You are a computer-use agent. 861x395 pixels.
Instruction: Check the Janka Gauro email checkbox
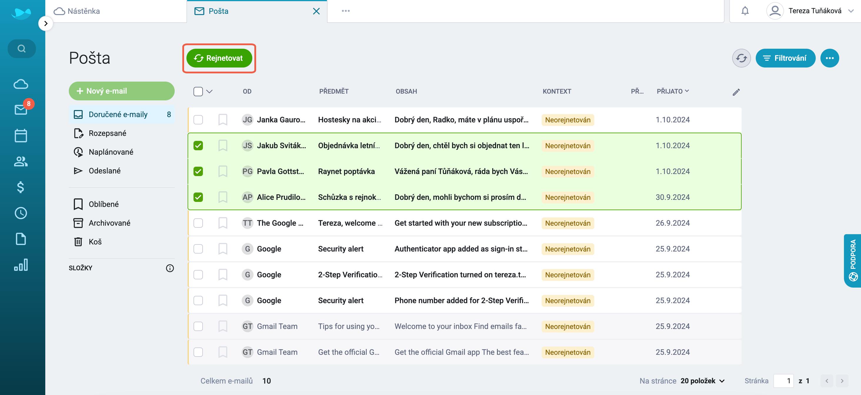tap(198, 120)
